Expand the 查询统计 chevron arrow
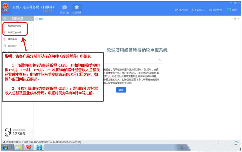 pos(31,46)
